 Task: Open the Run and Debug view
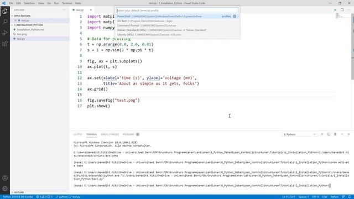(x=5, y=33)
